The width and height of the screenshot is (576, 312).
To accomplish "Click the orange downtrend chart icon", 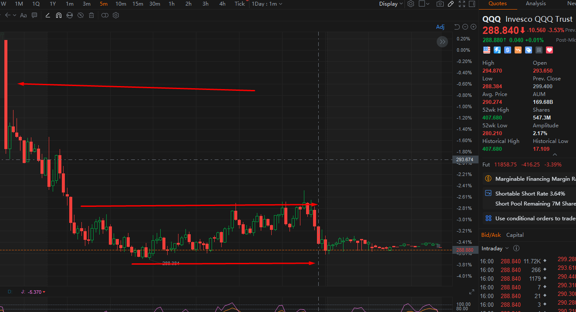I will (518, 50).
